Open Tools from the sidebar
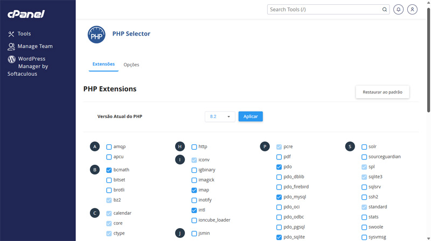 point(19,34)
